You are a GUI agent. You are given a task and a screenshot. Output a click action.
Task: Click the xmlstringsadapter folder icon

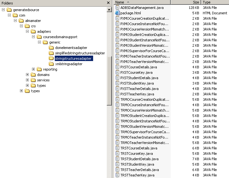(51, 64)
